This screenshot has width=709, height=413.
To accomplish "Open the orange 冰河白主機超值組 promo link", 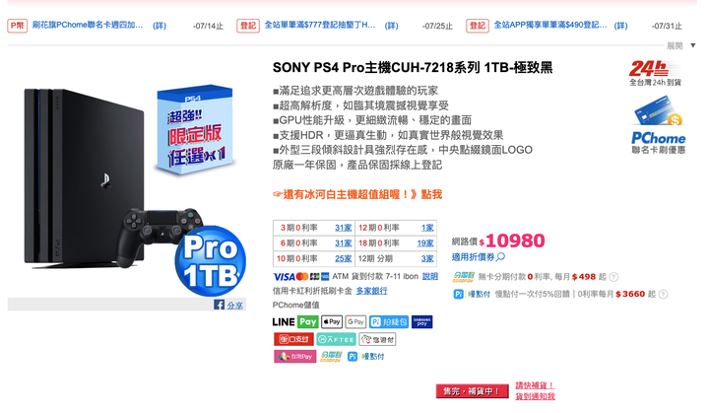I will (357, 195).
